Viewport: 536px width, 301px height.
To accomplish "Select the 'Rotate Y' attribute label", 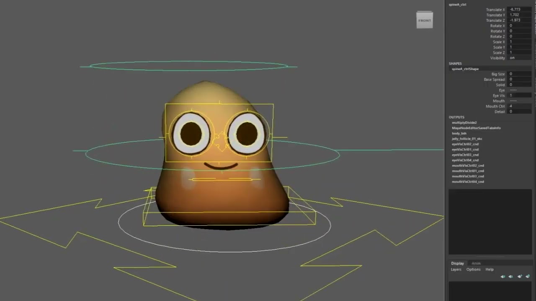I will (497, 31).
